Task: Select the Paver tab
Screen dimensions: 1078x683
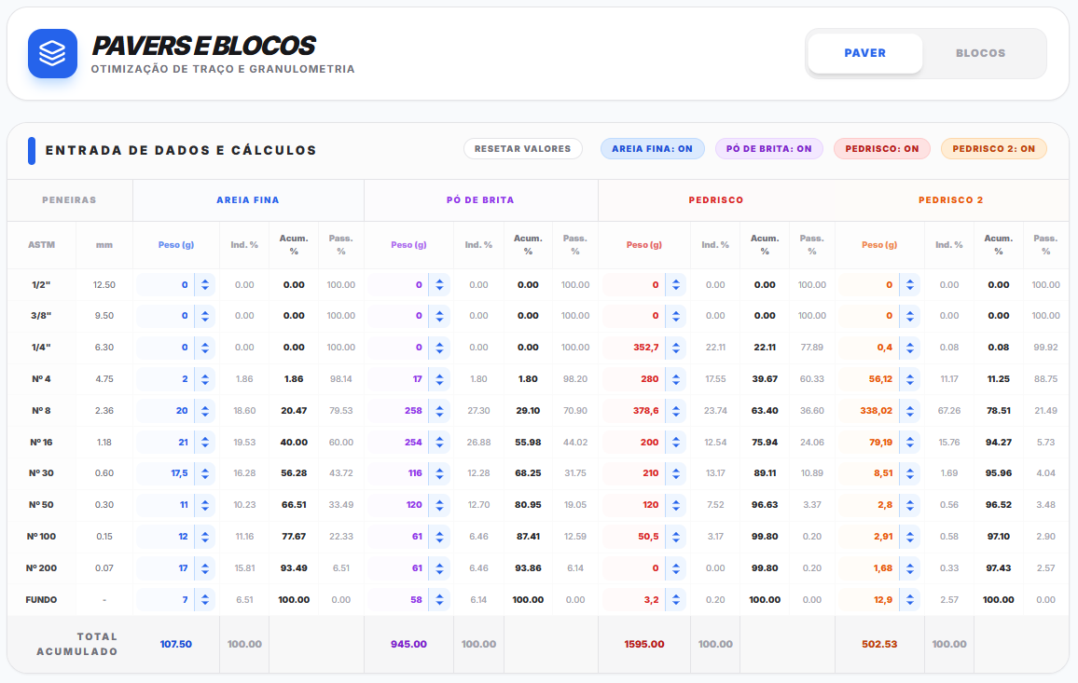Action: pos(864,53)
